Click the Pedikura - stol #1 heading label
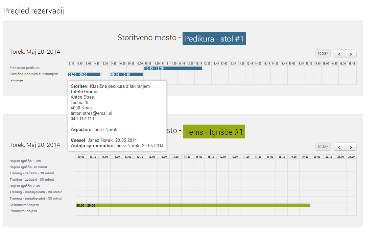This screenshot has height=235, width=380. click(x=214, y=39)
